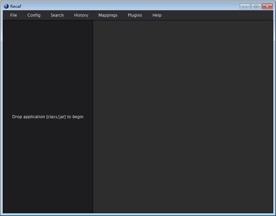Open the History menu
Screen dimensions: 276x216
tap(81, 15)
